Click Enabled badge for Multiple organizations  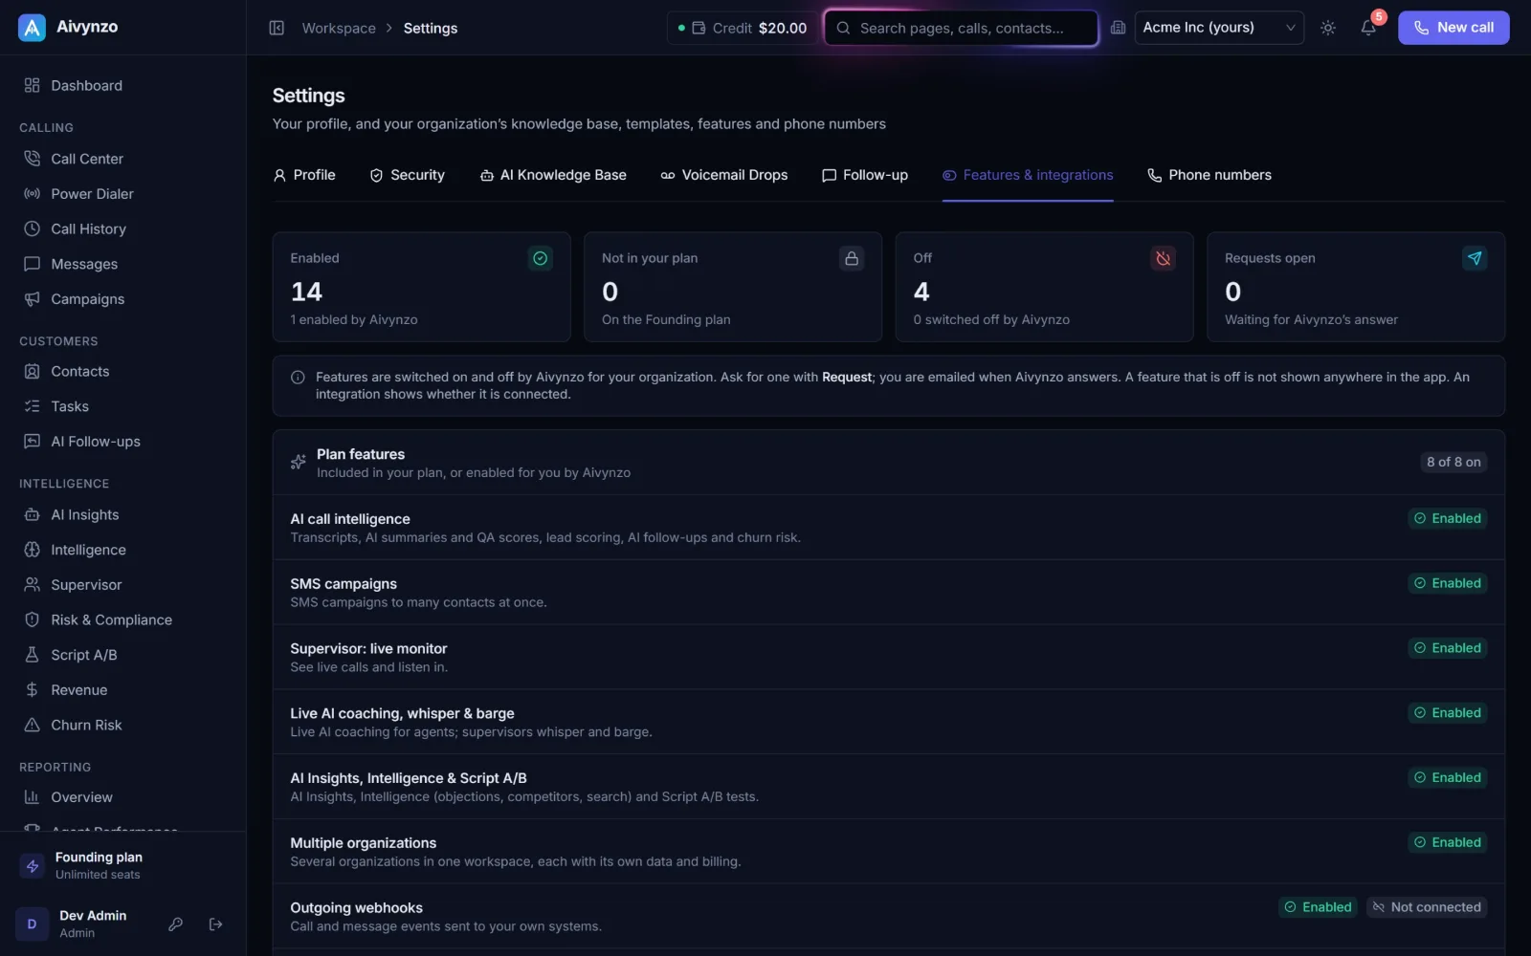coord(1447,842)
